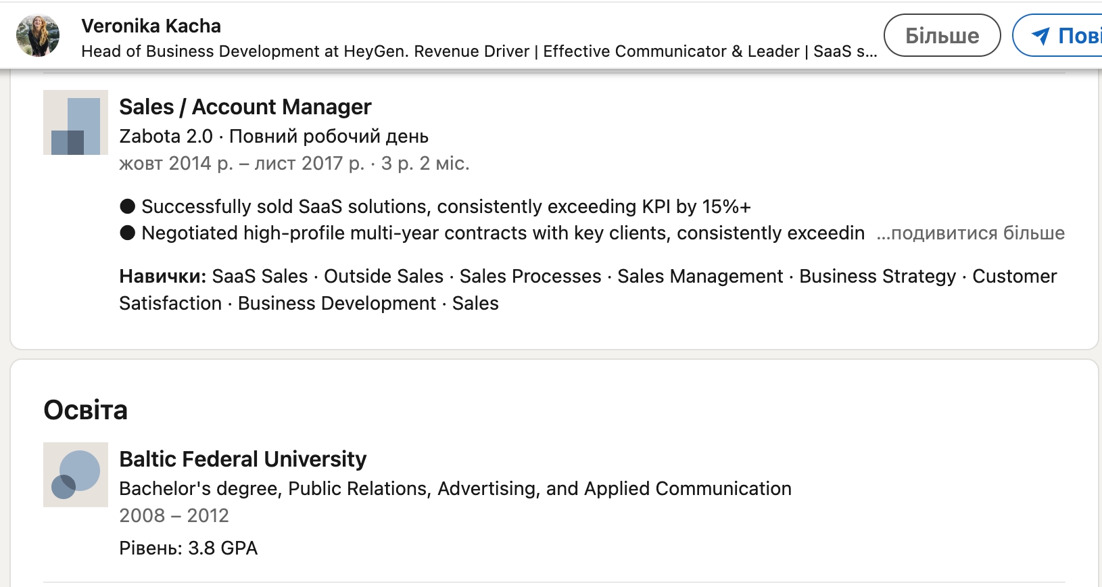This screenshot has width=1102, height=587.
Task: Click the paper plane message icon
Action: 1040,36
